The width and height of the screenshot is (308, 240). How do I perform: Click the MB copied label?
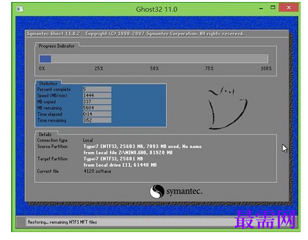tap(47, 102)
